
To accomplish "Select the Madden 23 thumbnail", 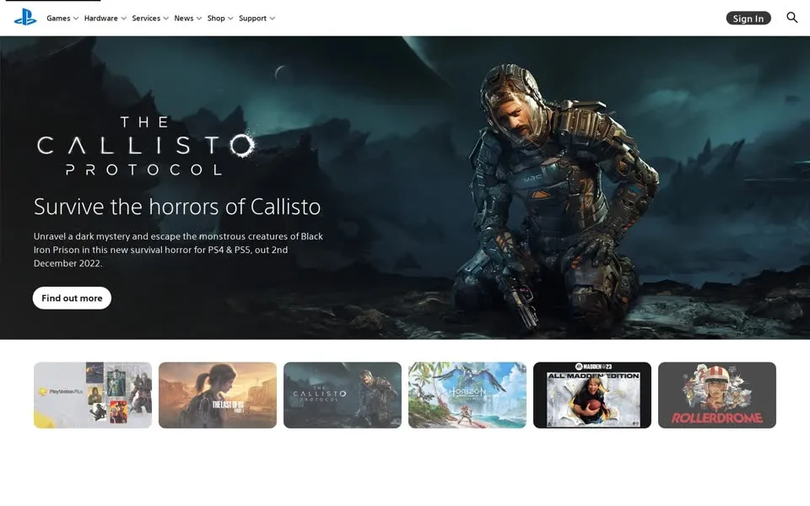I will coord(592,395).
